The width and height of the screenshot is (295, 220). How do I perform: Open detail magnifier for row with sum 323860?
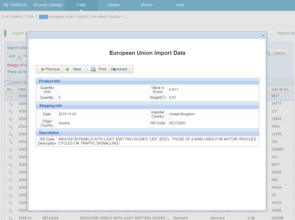point(10,149)
